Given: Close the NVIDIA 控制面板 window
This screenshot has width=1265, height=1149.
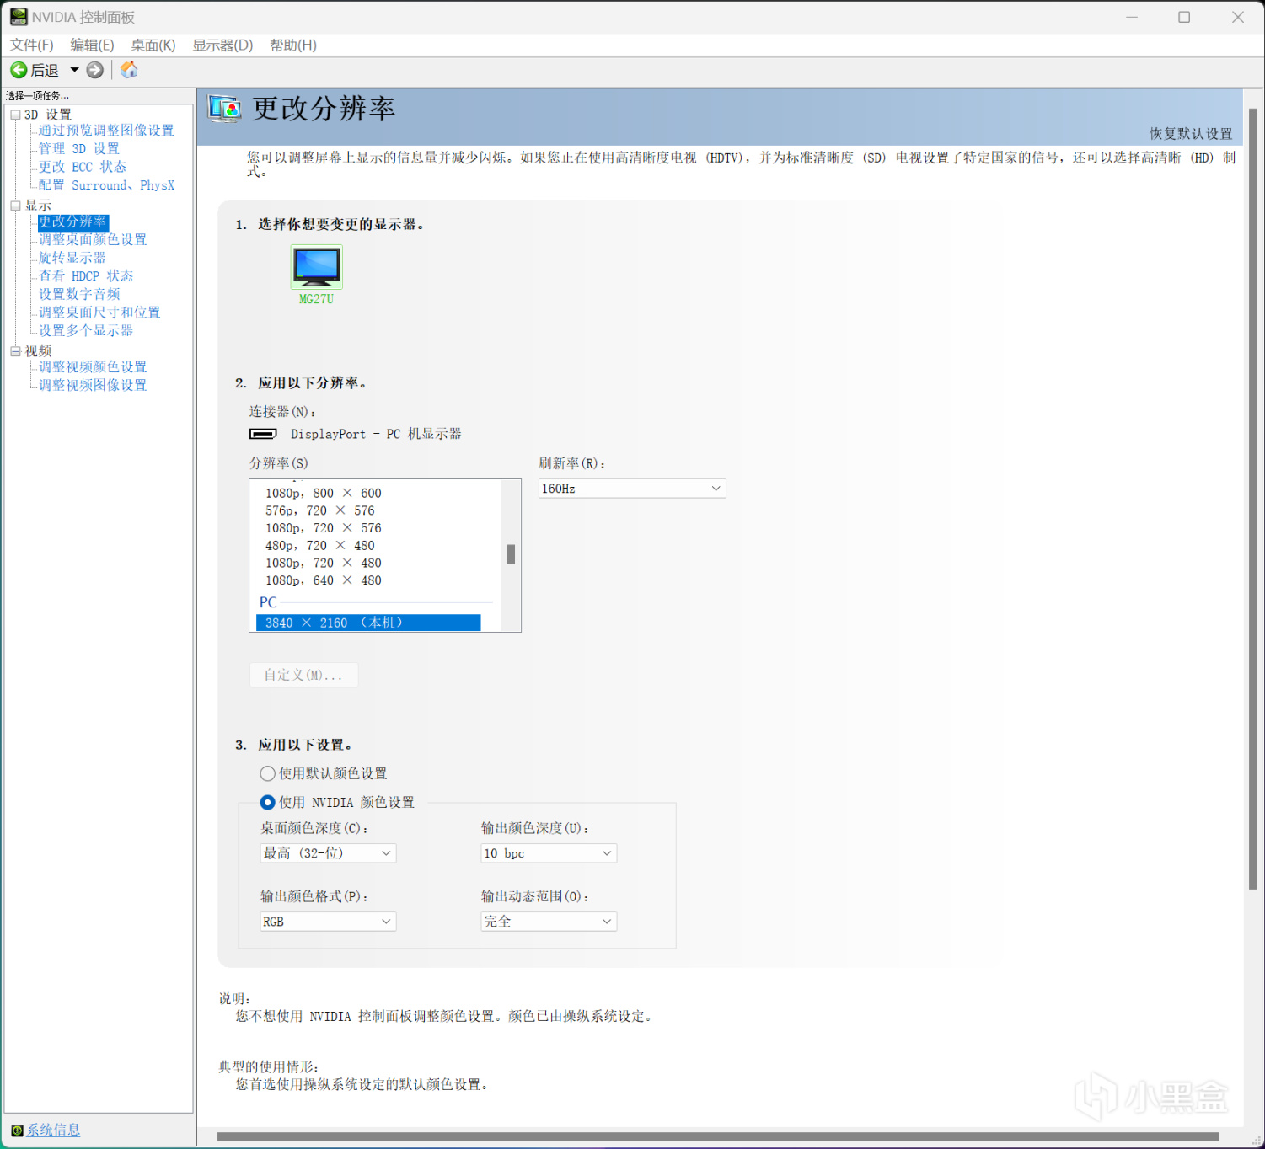Looking at the screenshot, I should point(1238,17).
